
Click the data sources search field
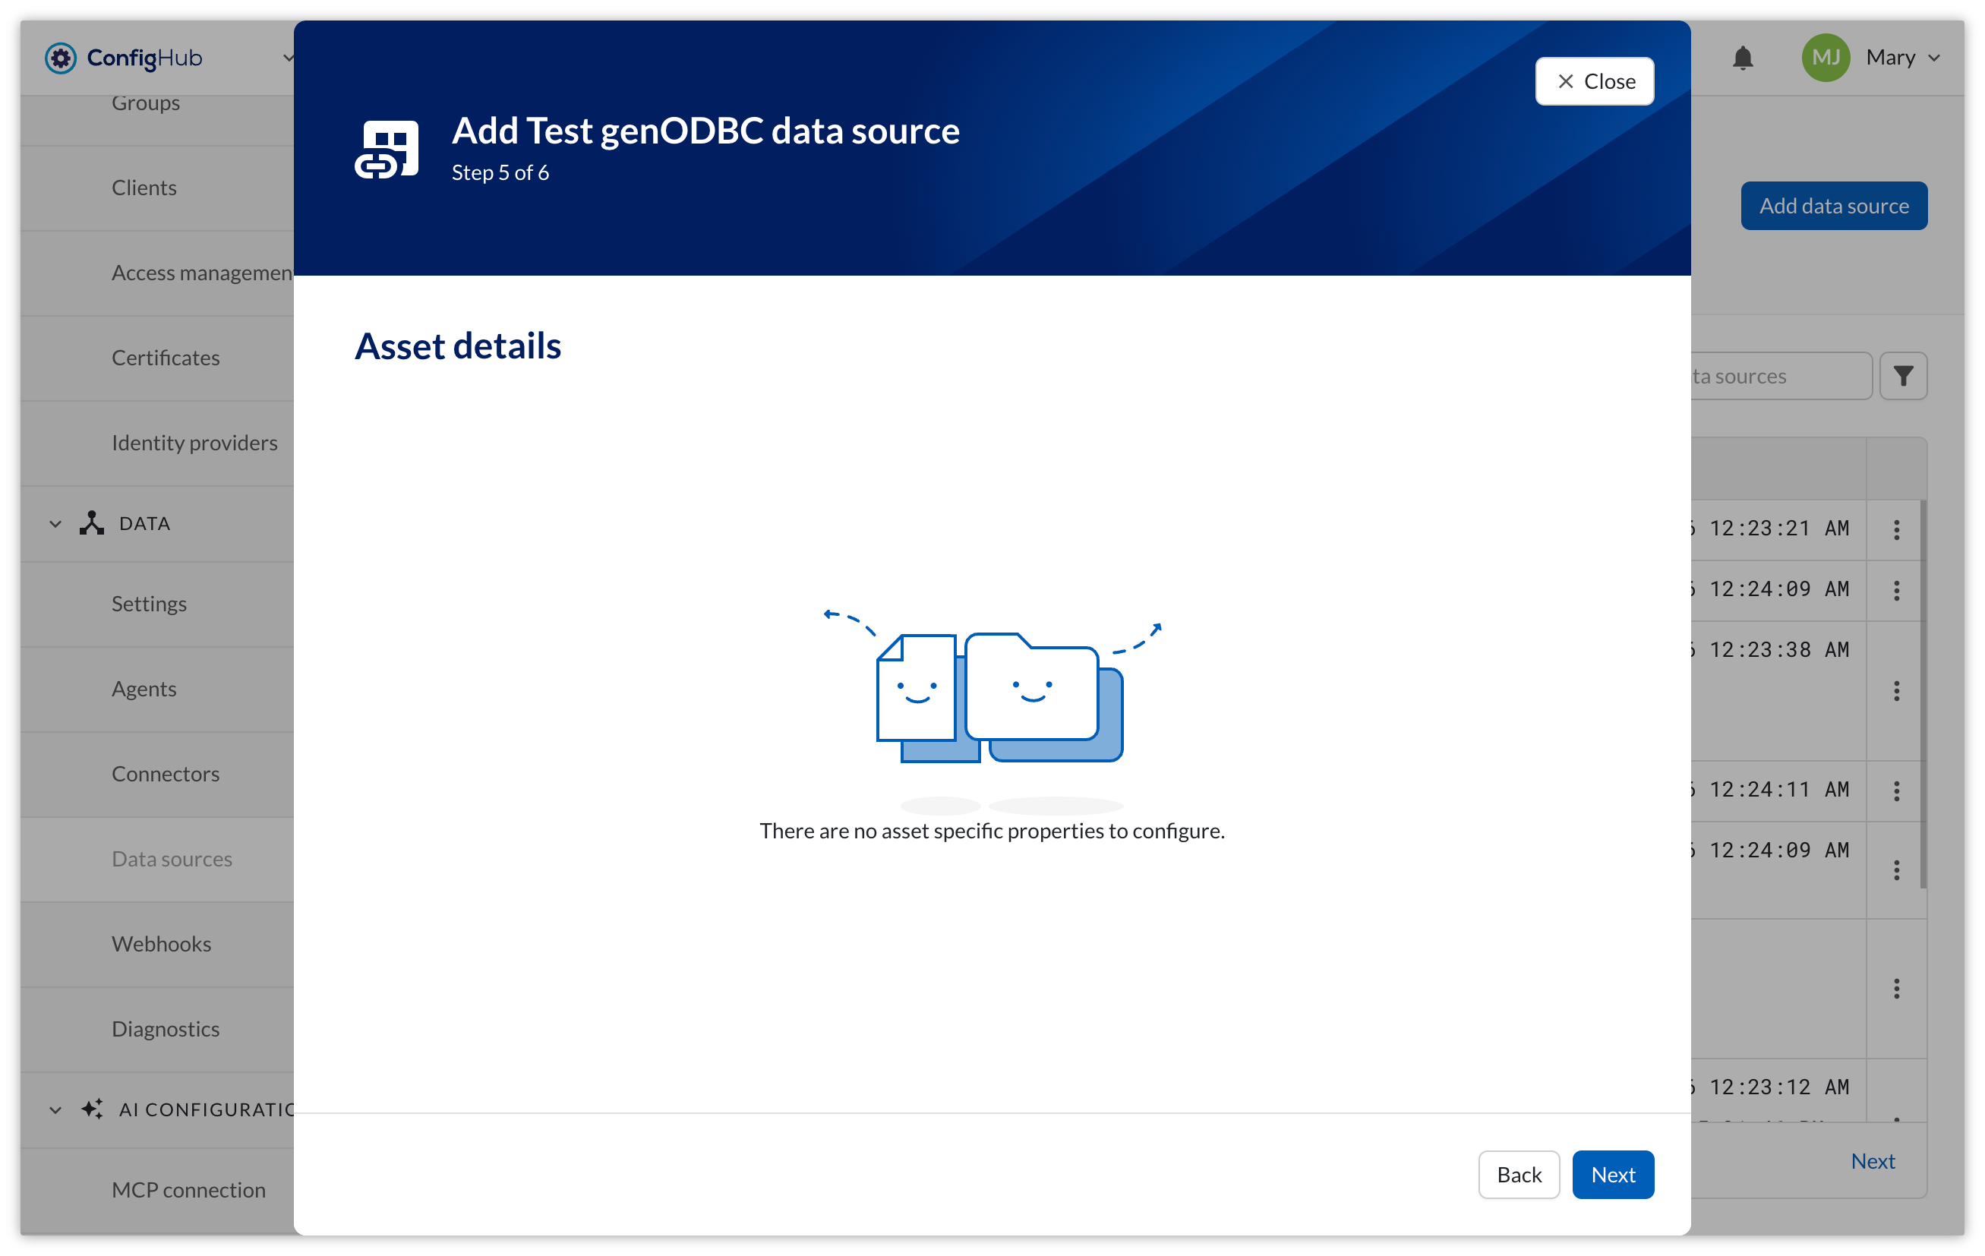[1781, 376]
